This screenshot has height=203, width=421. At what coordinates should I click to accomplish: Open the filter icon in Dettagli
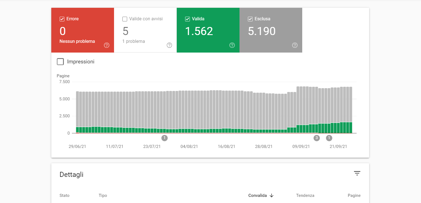(x=357, y=174)
